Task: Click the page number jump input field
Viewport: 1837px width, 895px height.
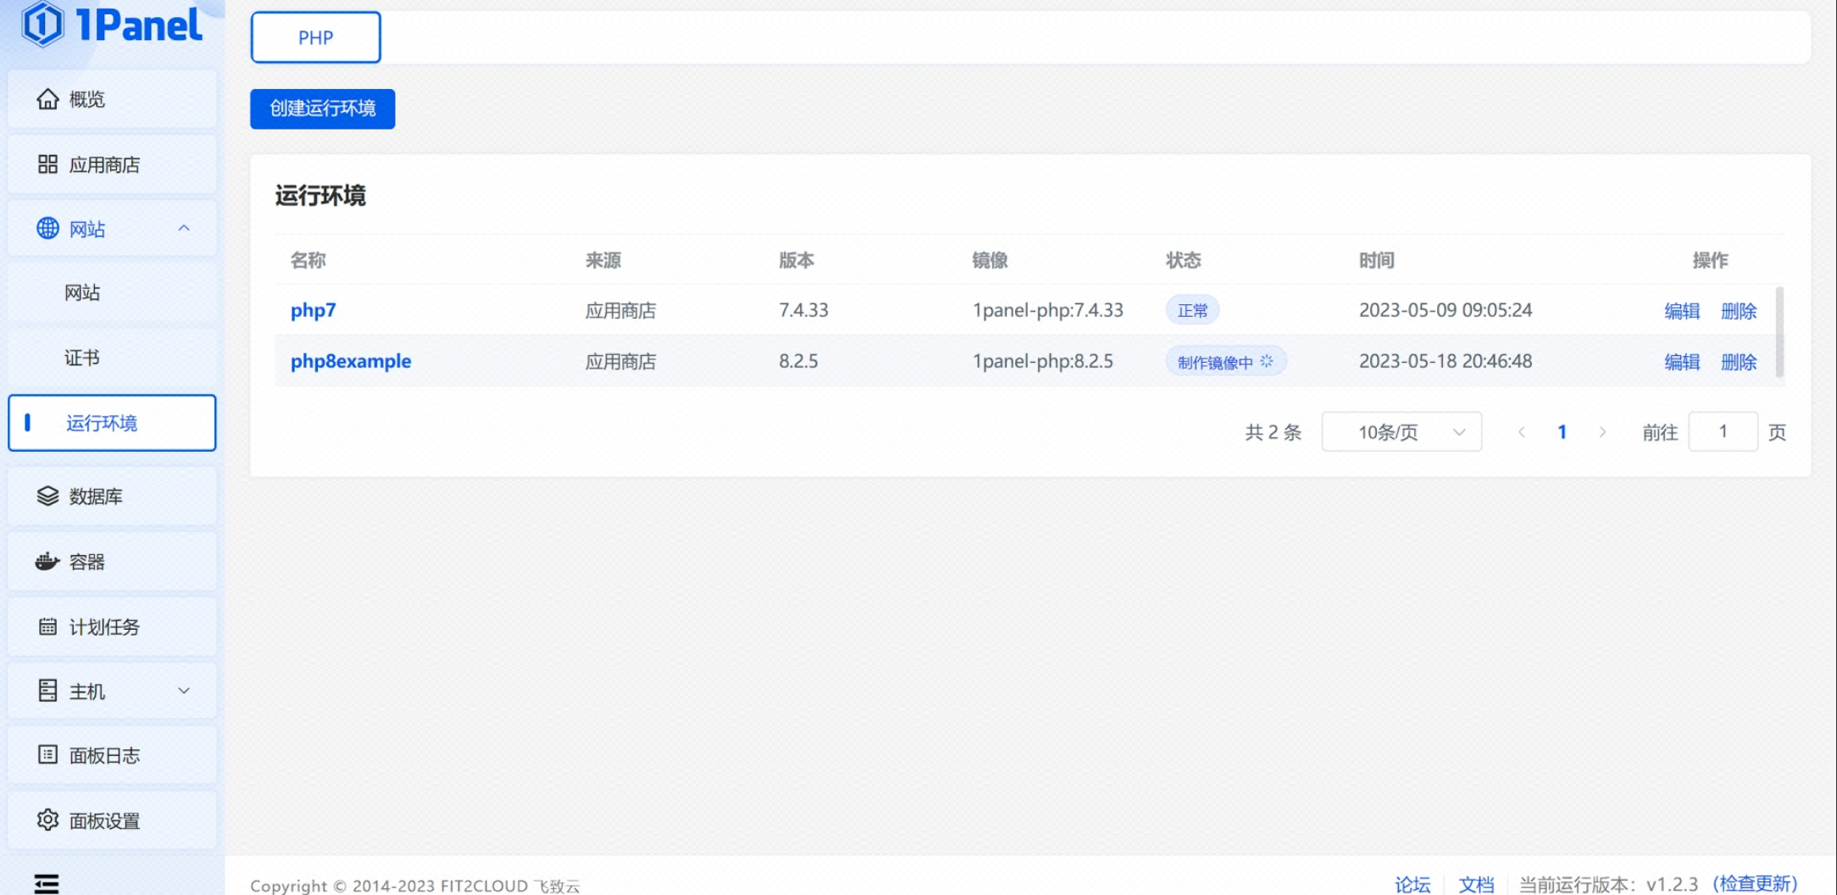Action: click(x=1722, y=432)
